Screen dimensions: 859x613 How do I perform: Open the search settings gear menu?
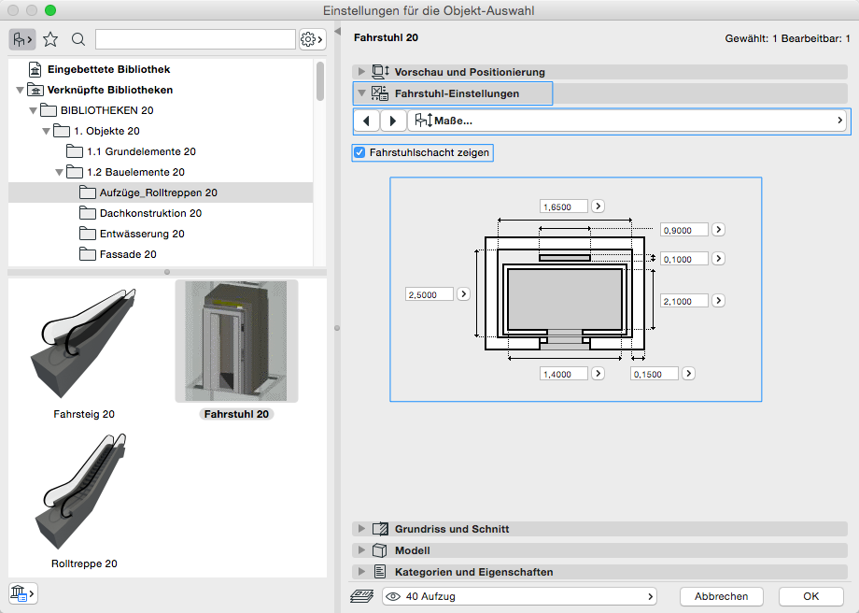coord(311,39)
